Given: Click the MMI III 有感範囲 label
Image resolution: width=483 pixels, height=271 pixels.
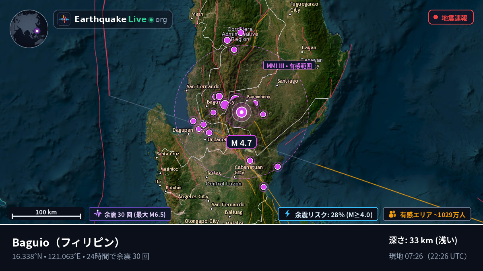Looking at the screenshot, I should pyautogui.click(x=289, y=65).
